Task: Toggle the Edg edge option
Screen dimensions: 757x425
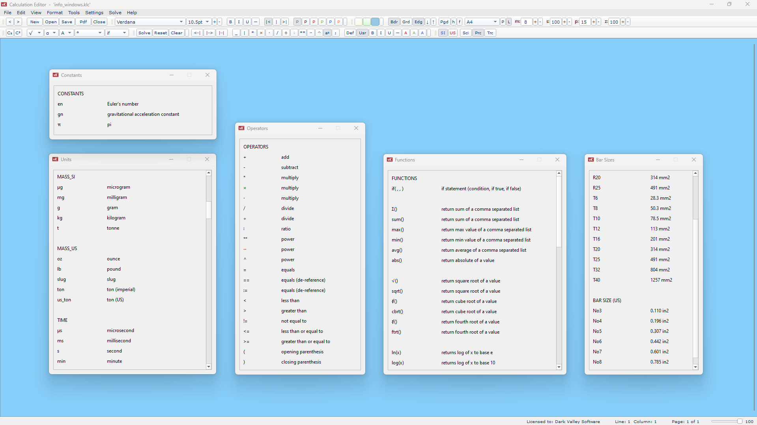Action: 419,22
